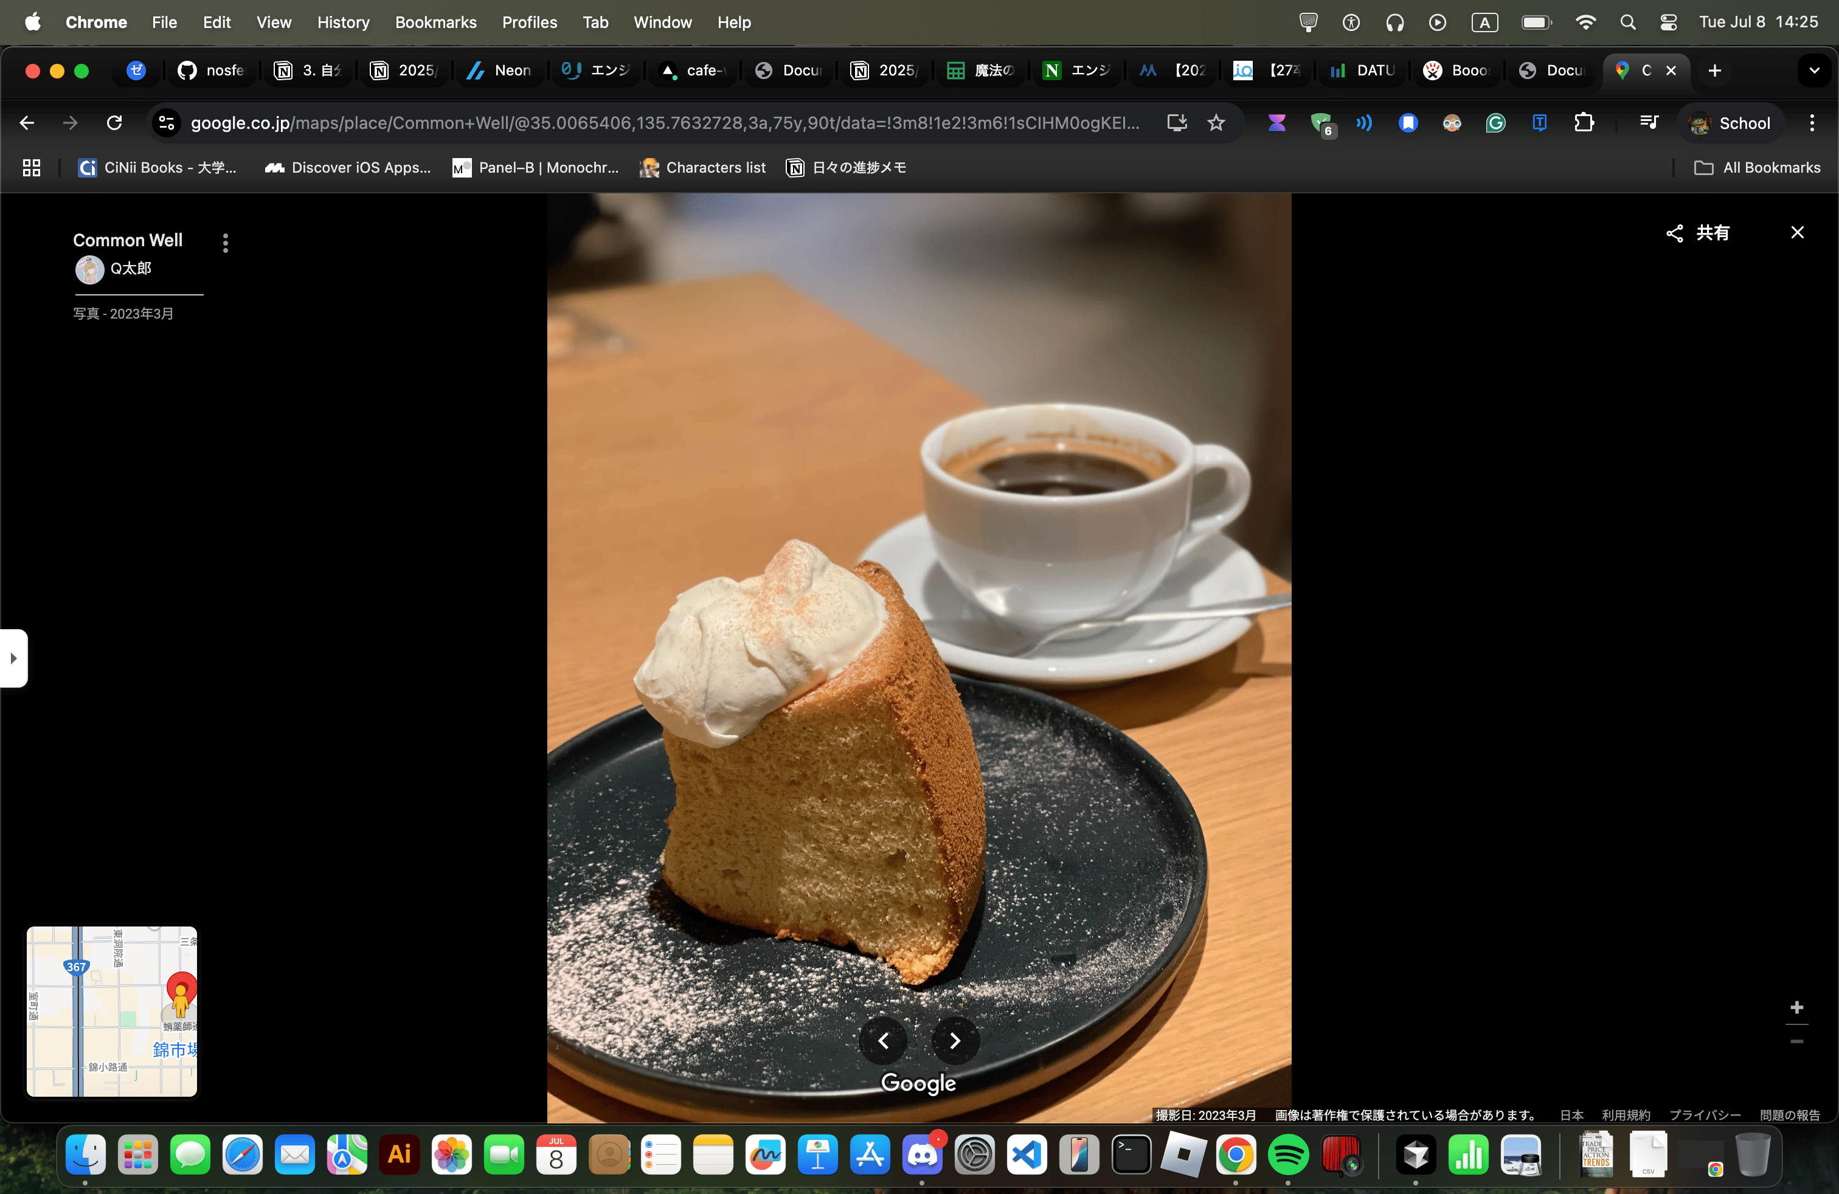1839x1194 pixels.
Task: Click the 問題の報告 link
Action: pyautogui.click(x=1790, y=1114)
